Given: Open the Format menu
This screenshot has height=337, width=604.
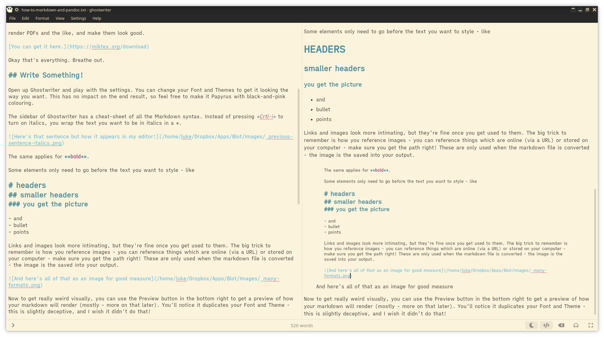Looking at the screenshot, I should pyautogui.click(x=42, y=18).
